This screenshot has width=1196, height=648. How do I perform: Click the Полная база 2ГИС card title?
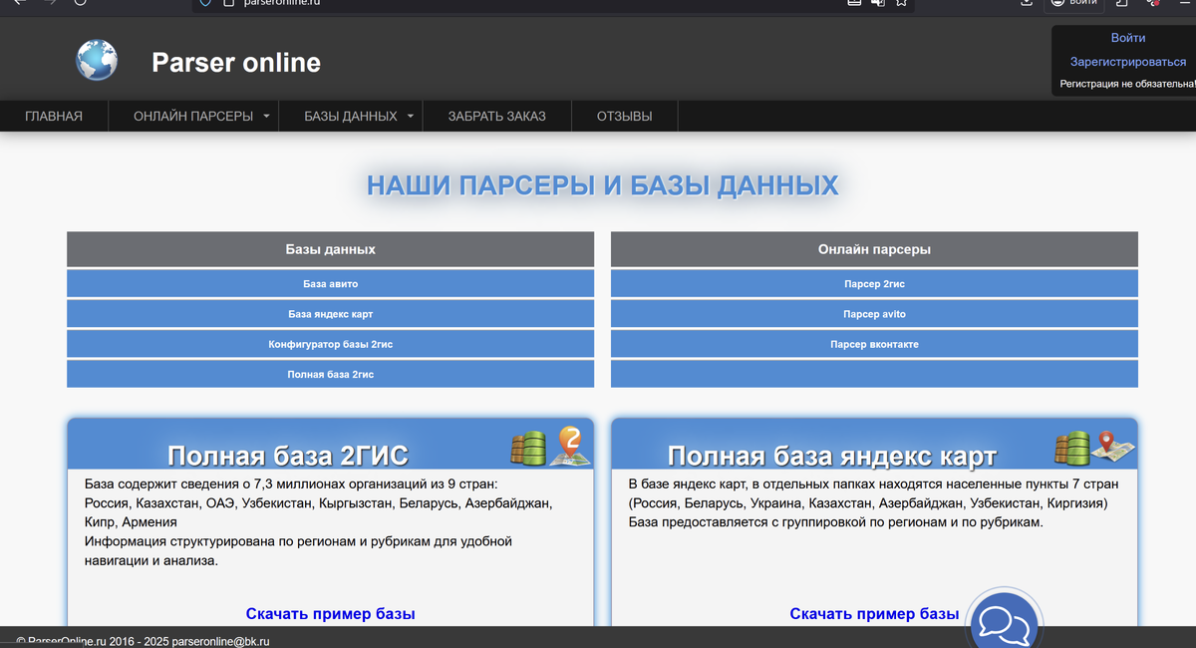(x=288, y=456)
